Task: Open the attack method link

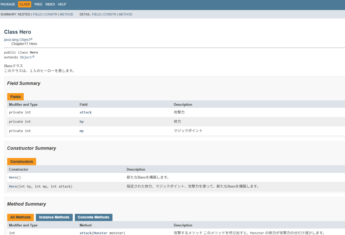Action: coord(85,233)
